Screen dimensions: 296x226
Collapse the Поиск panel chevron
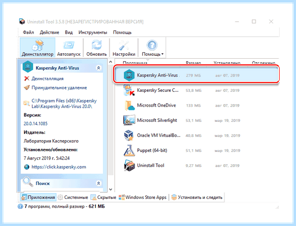99,183
